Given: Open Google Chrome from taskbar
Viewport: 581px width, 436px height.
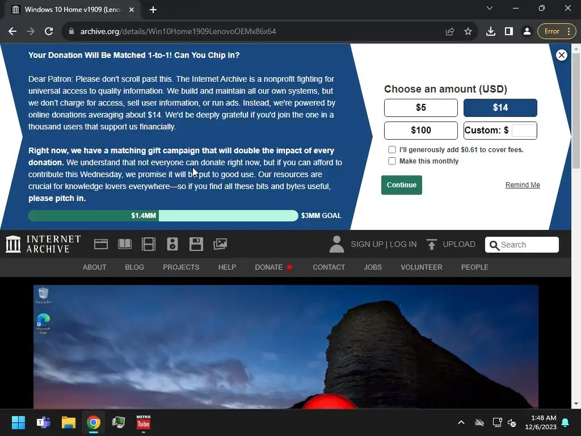Looking at the screenshot, I should point(94,422).
